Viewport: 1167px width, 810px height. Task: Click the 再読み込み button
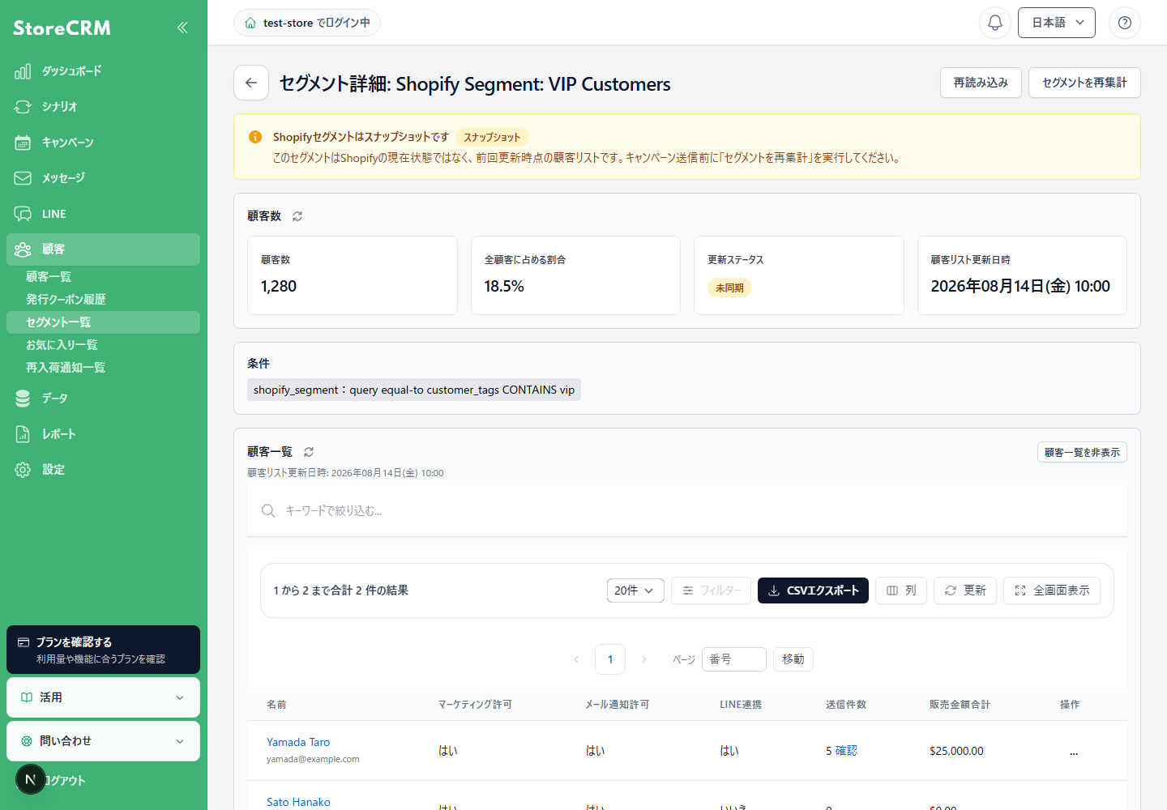tap(981, 83)
